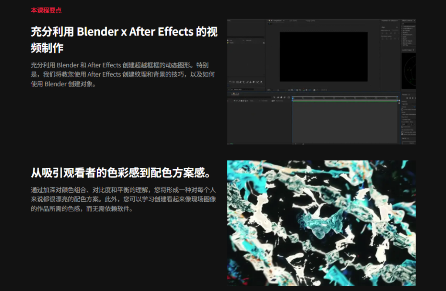Click the paragraph starting 通过加深对颜色组合
The height and width of the screenshot is (291, 446).
pos(123,199)
